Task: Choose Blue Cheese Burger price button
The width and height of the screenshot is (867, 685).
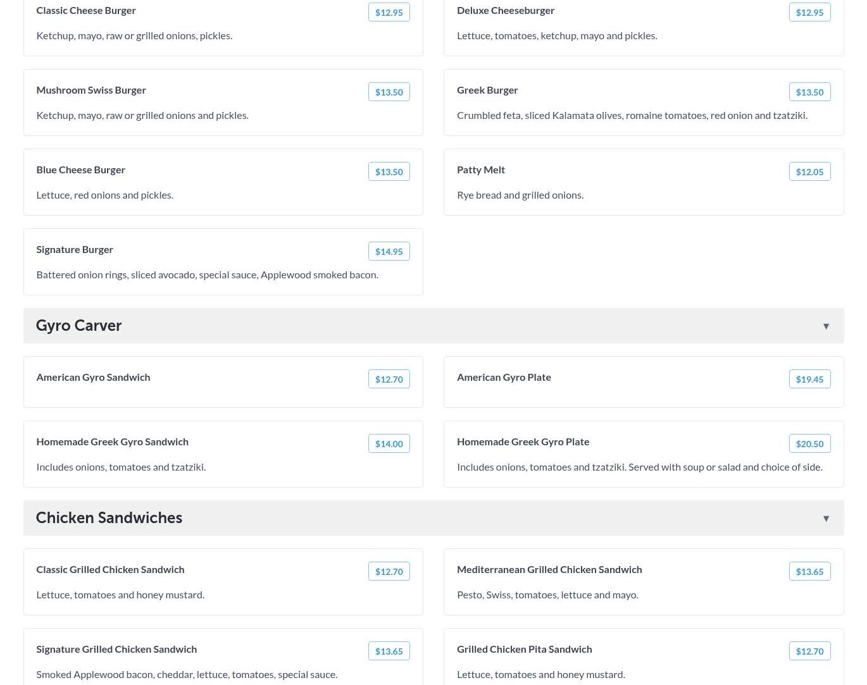Action: point(389,171)
